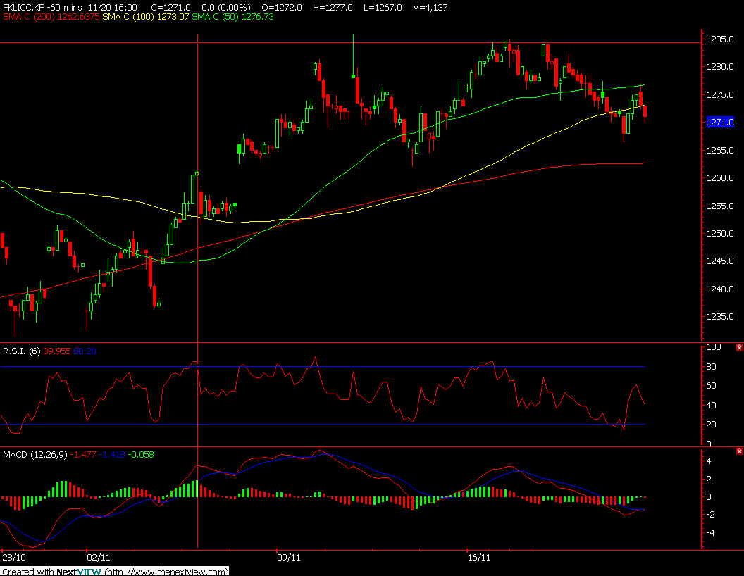Screen dimensions: 744x576
Task: Select the 28/10 date on time axis
Action: coord(14,557)
